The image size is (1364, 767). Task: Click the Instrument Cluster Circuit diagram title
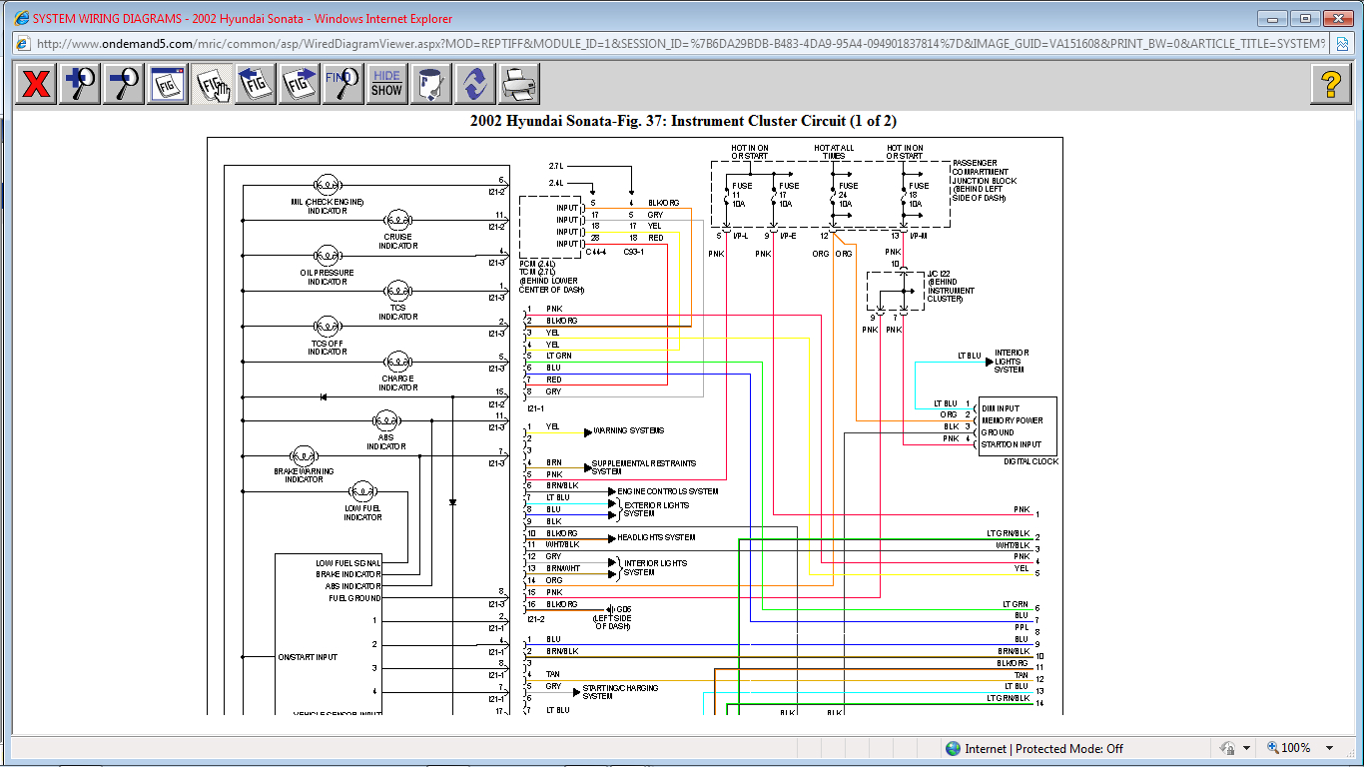click(683, 121)
